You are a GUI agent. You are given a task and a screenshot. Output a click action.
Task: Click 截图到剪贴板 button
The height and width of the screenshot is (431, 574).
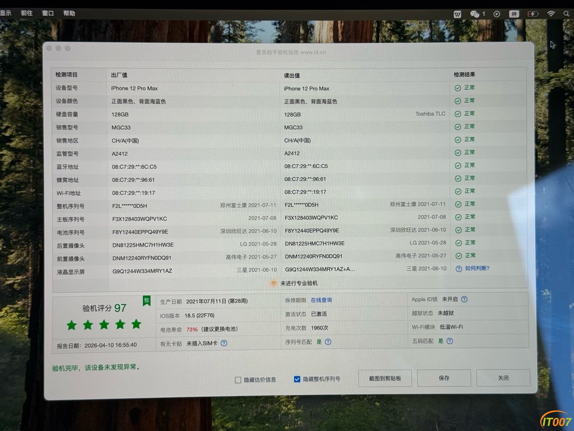pos(385,378)
